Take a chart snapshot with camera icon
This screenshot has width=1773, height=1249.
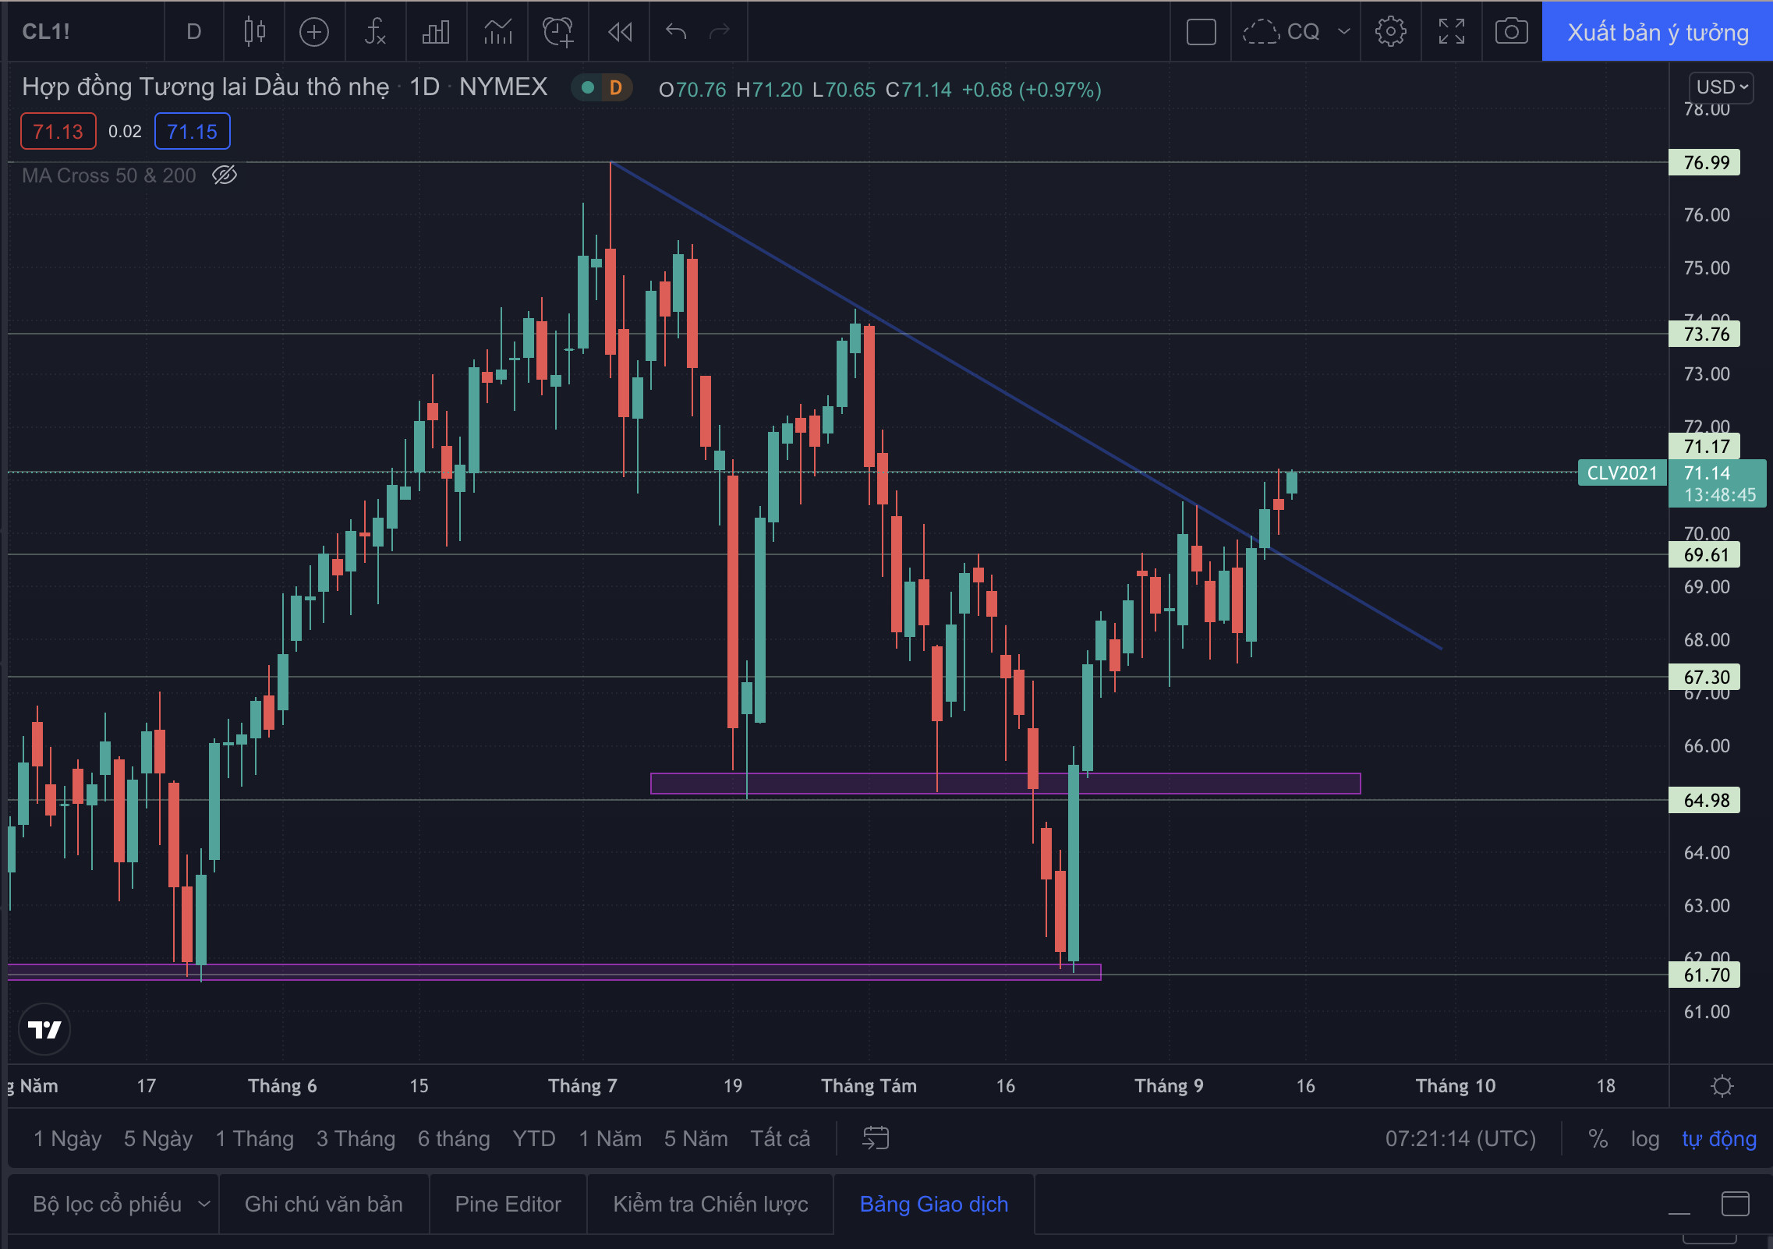1510,32
